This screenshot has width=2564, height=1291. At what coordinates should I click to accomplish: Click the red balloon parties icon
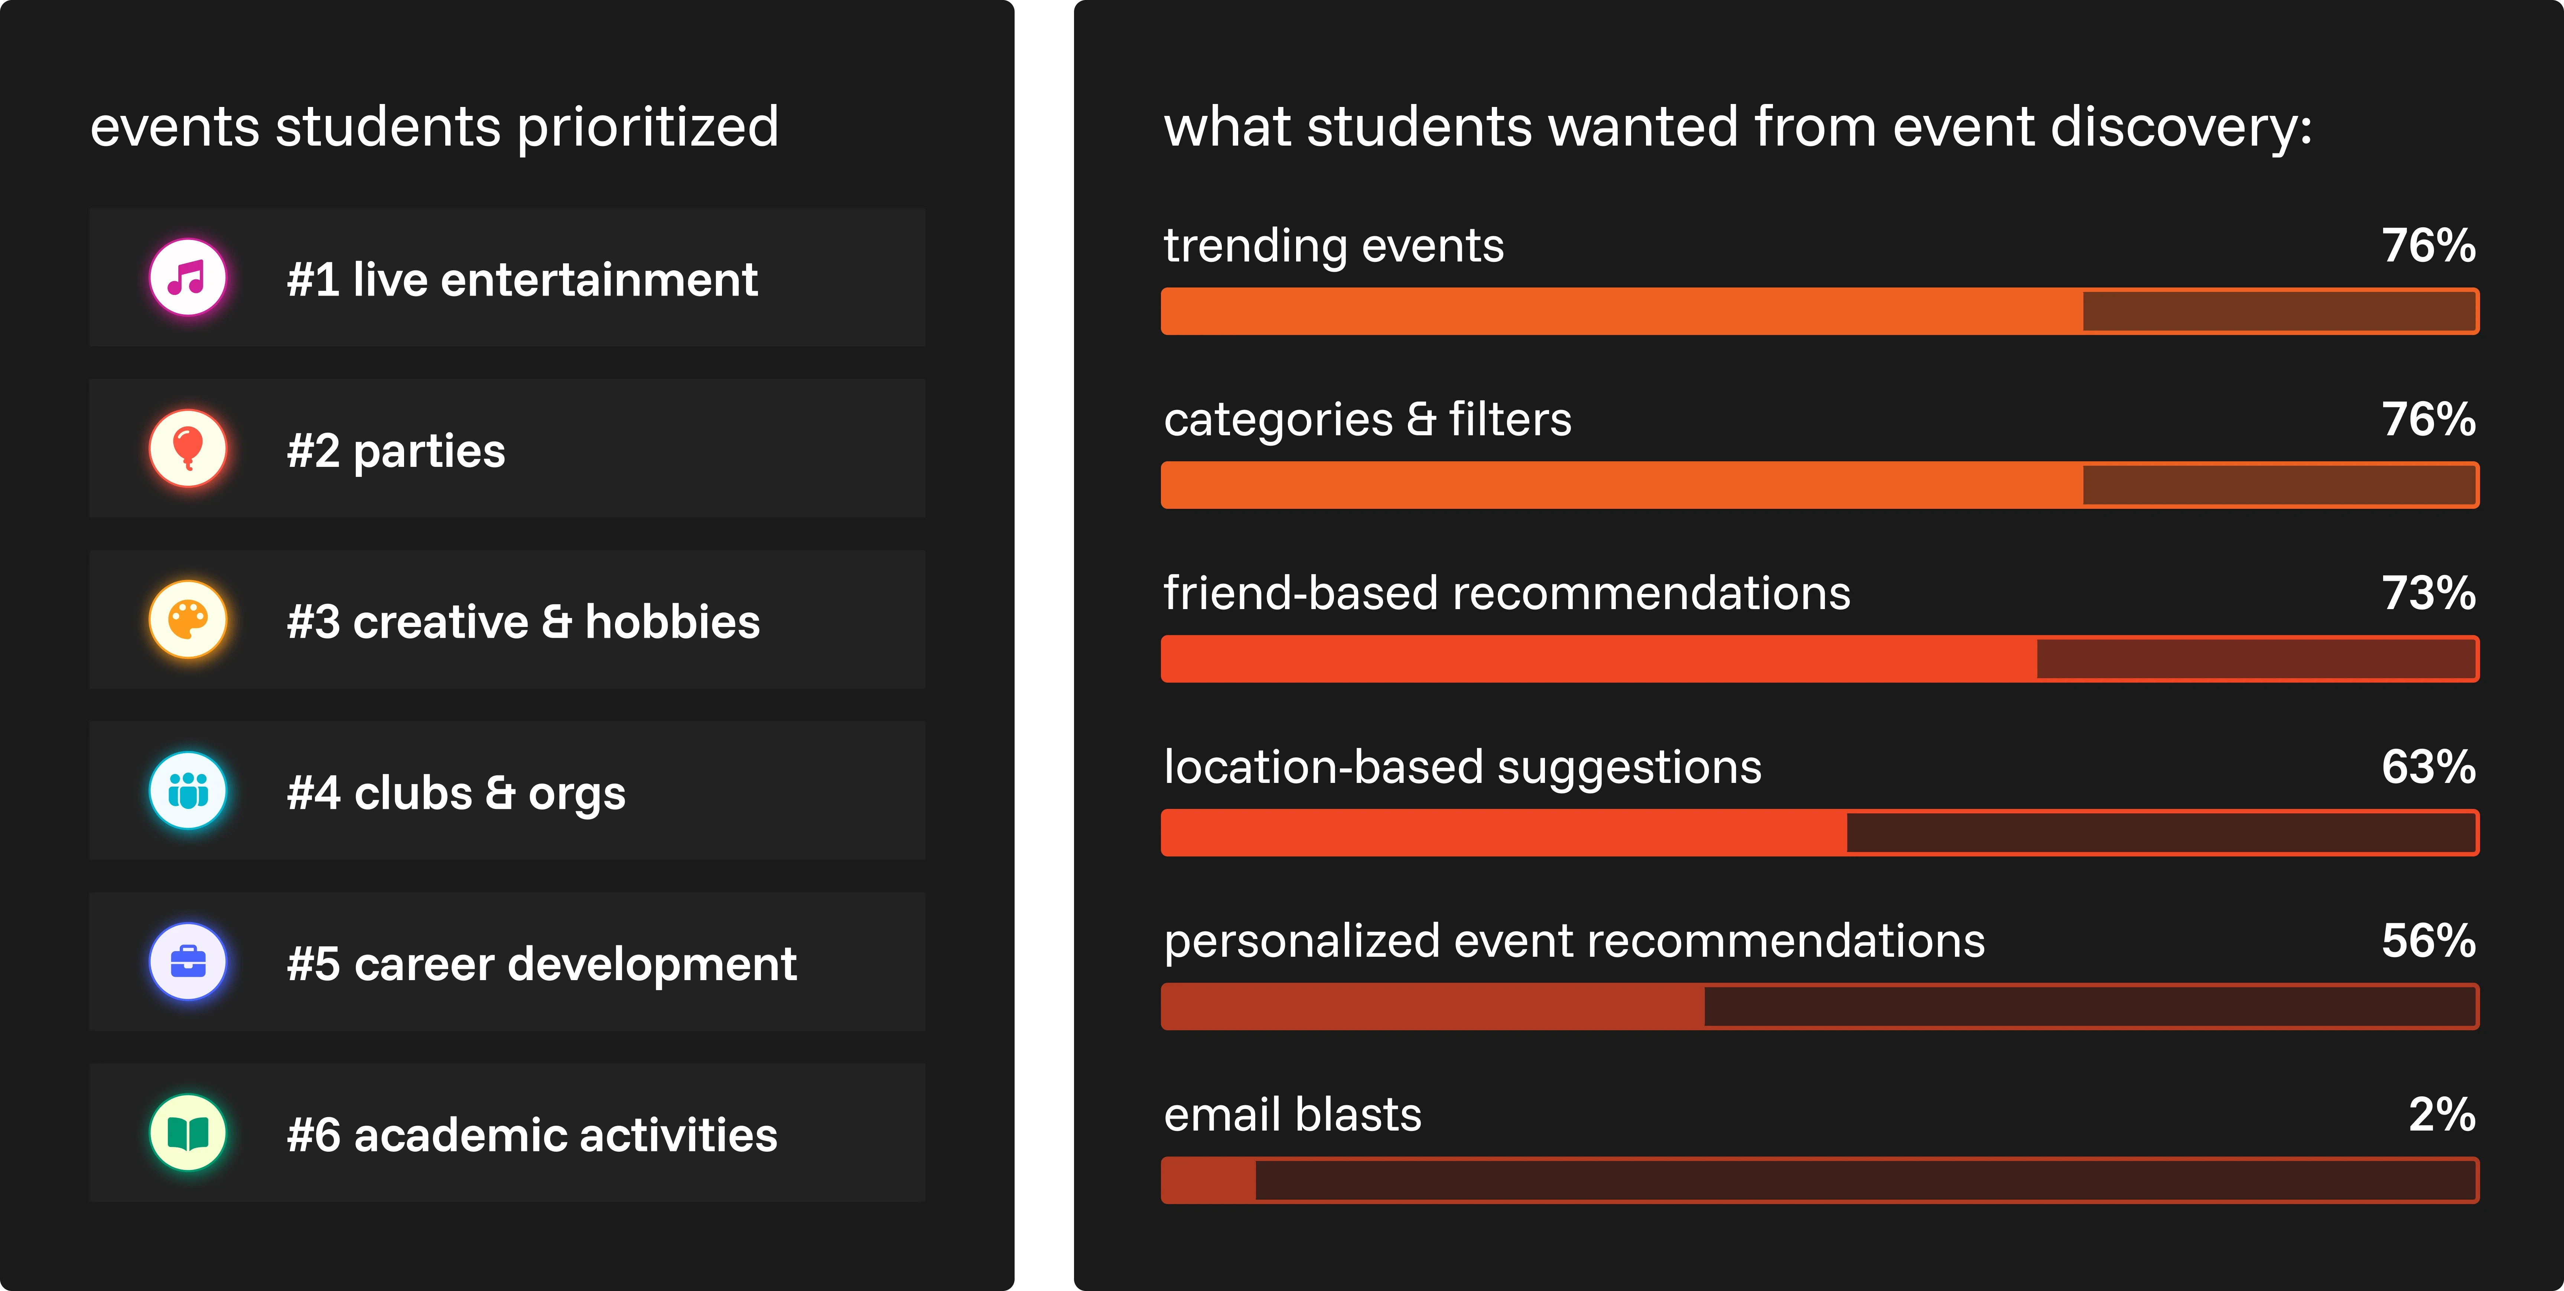[x=188, y=449]
